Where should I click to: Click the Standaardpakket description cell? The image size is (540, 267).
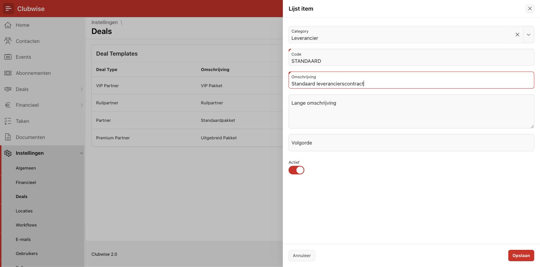pyautogui.click(x=218, y=120)
